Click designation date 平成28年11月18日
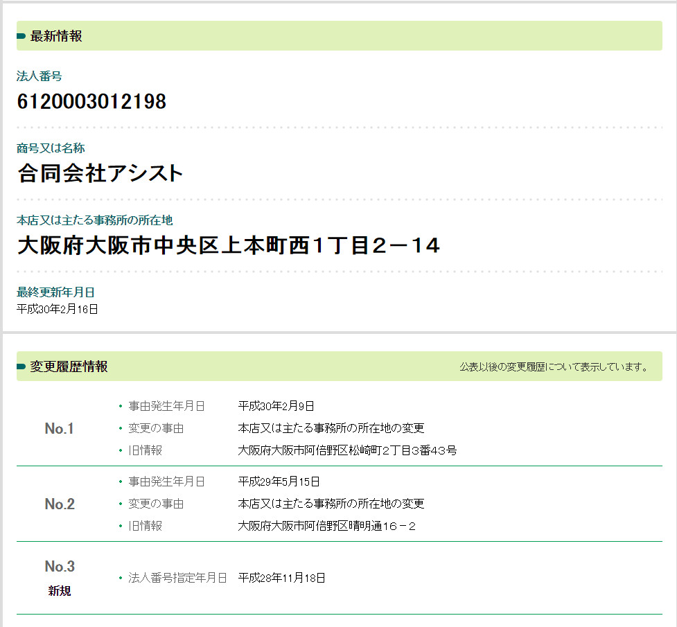The width and height of the screenshot is (677, 627). [281, 579]
